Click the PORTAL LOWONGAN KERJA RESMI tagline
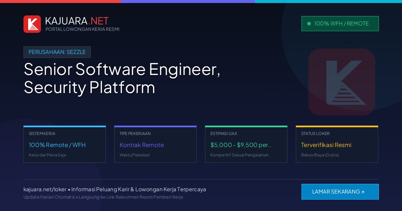This screenshot has width=402, height=211. point(82,29)
